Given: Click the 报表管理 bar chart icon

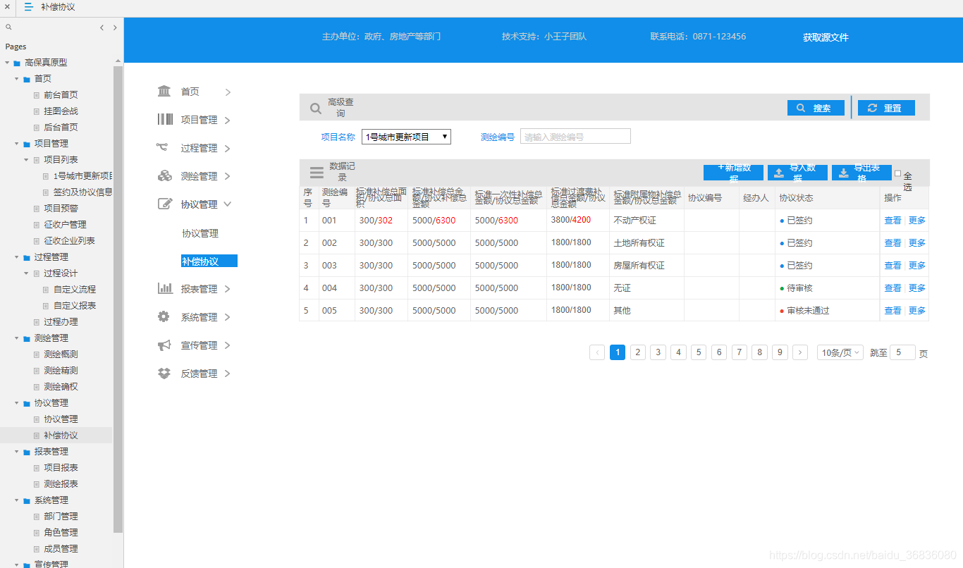Looking at the screenshot, I should (165, 288).
